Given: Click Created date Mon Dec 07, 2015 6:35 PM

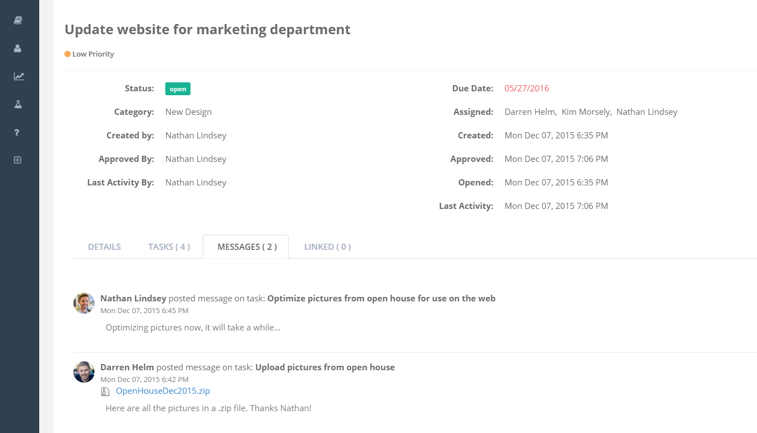Looking at the screenshot, I should coord(556,136).
